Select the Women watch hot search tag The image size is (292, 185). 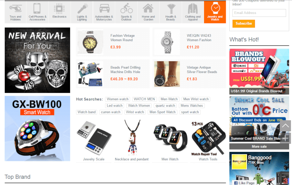[x=117, y=99]
